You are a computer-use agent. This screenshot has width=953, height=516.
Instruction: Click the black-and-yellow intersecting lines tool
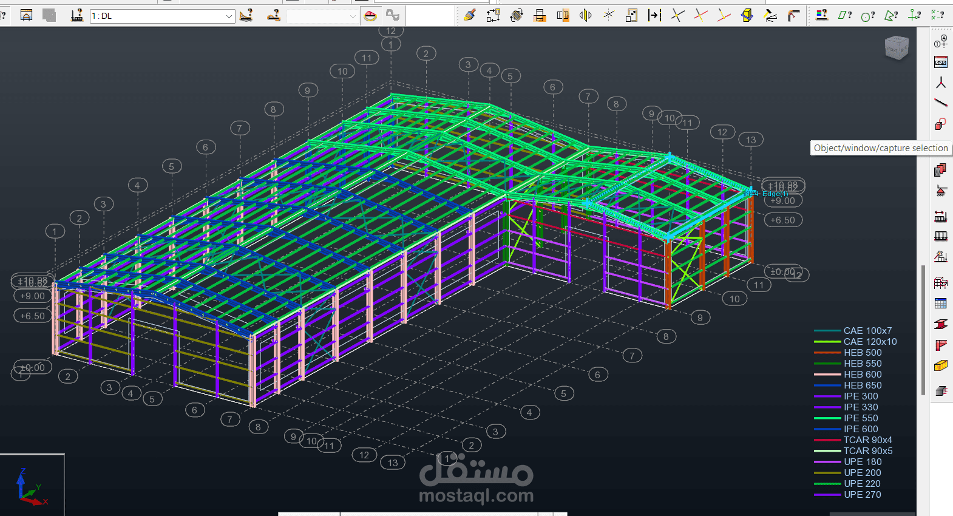pos(677,15)
